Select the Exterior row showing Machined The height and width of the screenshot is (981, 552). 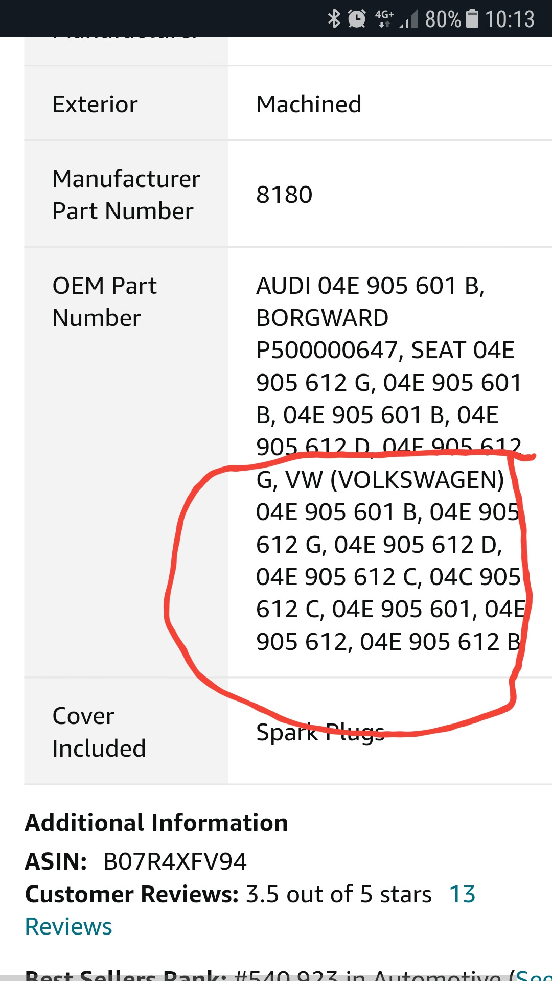[x=204, y=104]
